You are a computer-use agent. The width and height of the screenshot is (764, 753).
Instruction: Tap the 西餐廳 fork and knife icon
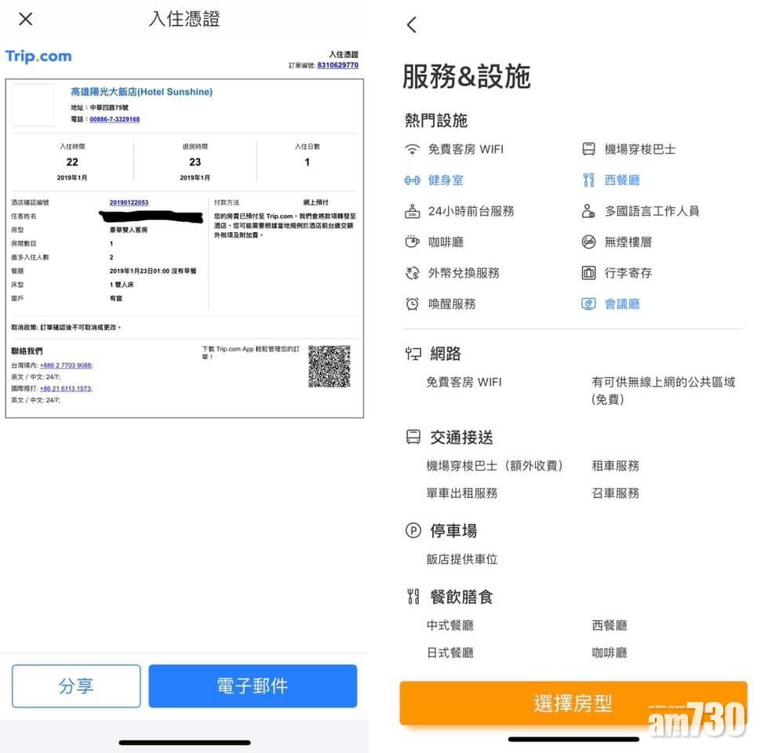point(589,180)
